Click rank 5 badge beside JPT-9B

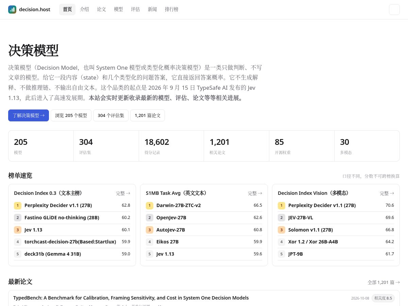[x=282, y=254]
